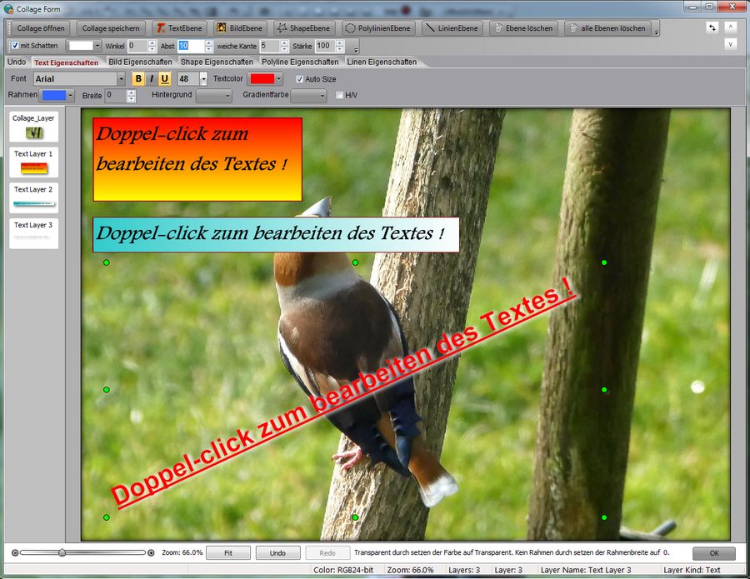Click Fit to fit the view
This screenshot has width=750, height=579.
click(x=228, y=552)
